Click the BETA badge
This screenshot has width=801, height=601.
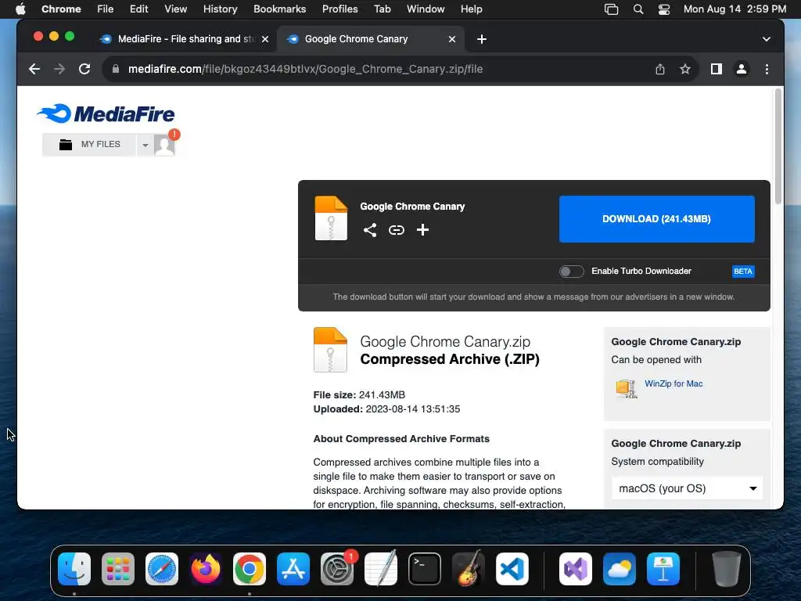(x=743, y=272)
